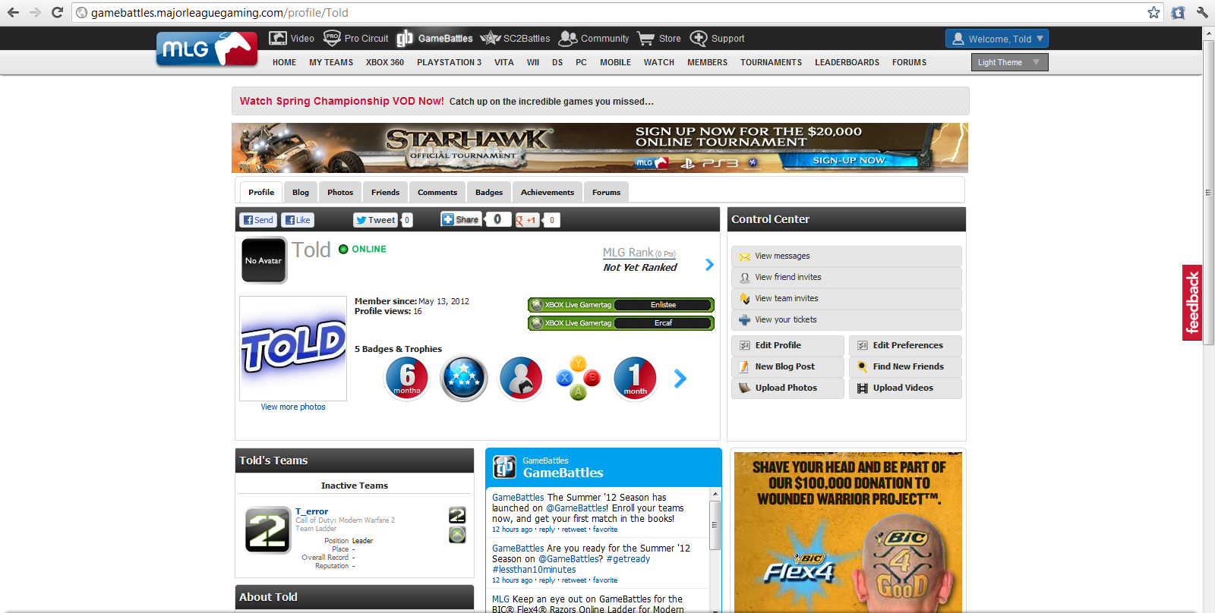
Task: Open the browser wrench menu
Action: click(x=1202, y=12)
